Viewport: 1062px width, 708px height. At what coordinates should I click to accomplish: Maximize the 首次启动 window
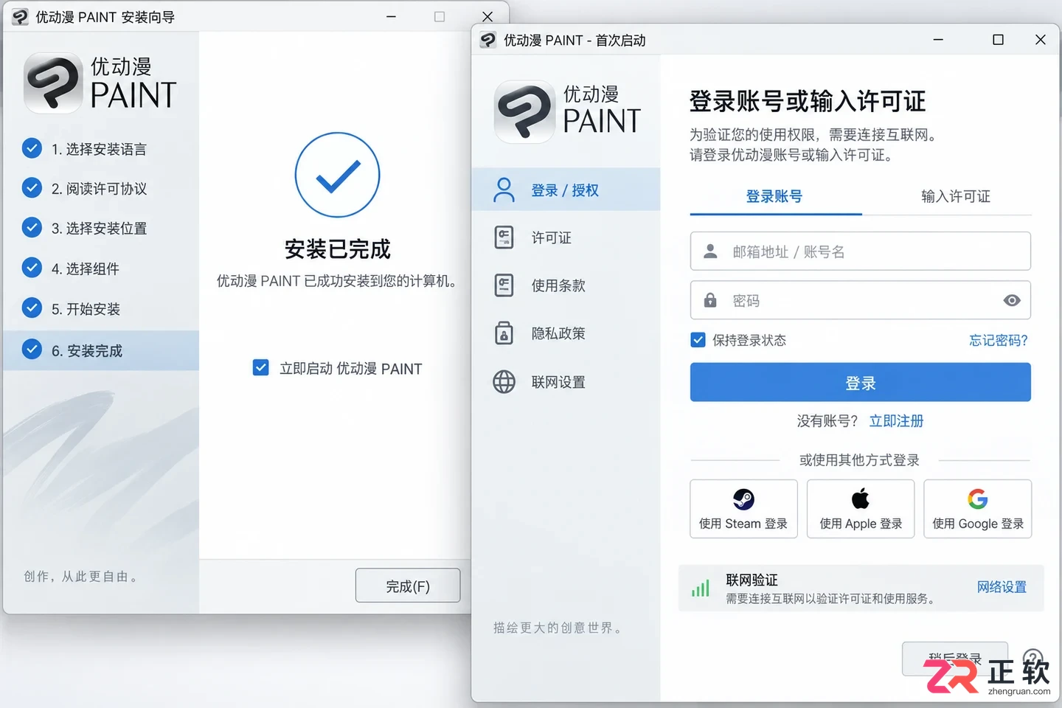998,40
